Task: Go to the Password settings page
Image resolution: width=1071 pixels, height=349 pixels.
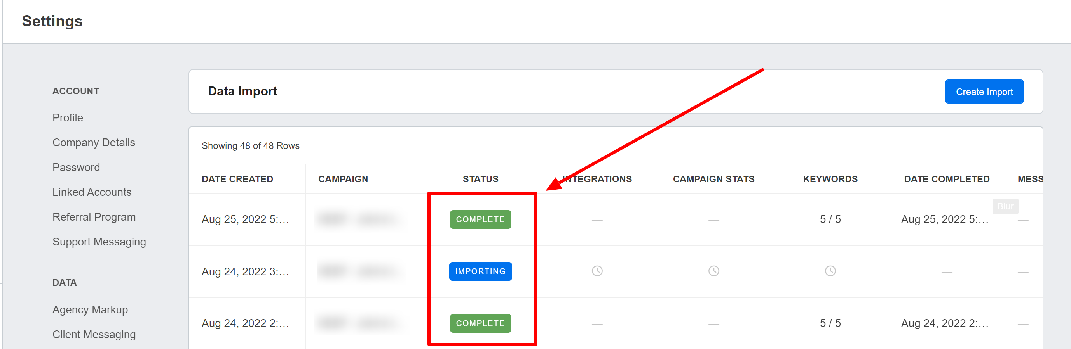Action: click(x=76, y=167)
